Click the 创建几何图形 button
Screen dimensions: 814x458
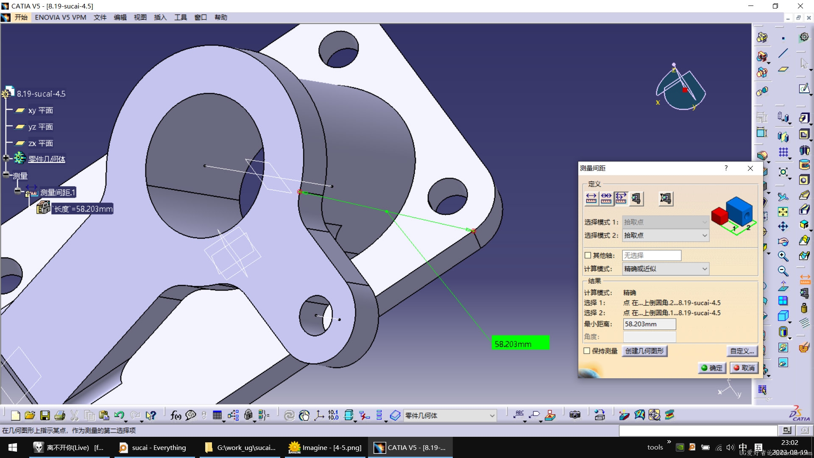click(x=644, y=351)
